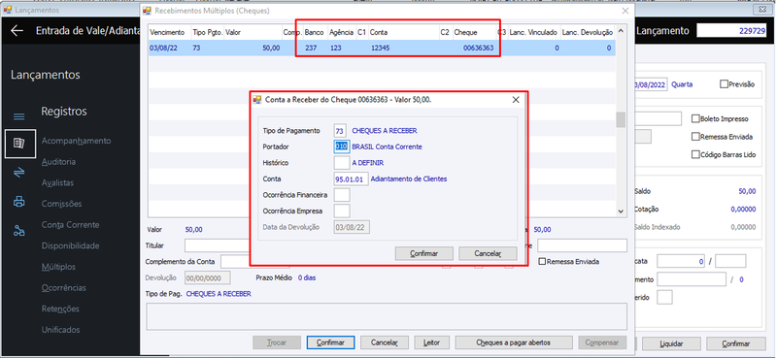Screen dimensions: 777x358
Task: Click the scroll up arrow of cheques grid
Action: point(621,31)
